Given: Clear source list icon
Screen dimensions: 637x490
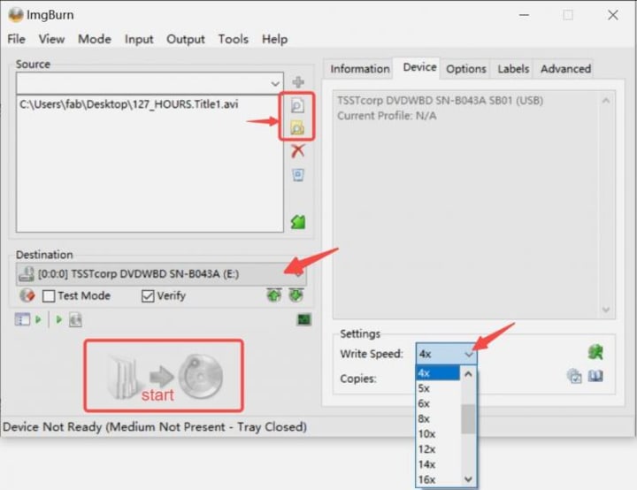Looking at the screenshot, I should tap(298, 175).
